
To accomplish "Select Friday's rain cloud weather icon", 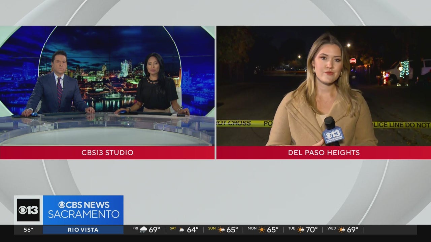I will click(x=143, y=230).
